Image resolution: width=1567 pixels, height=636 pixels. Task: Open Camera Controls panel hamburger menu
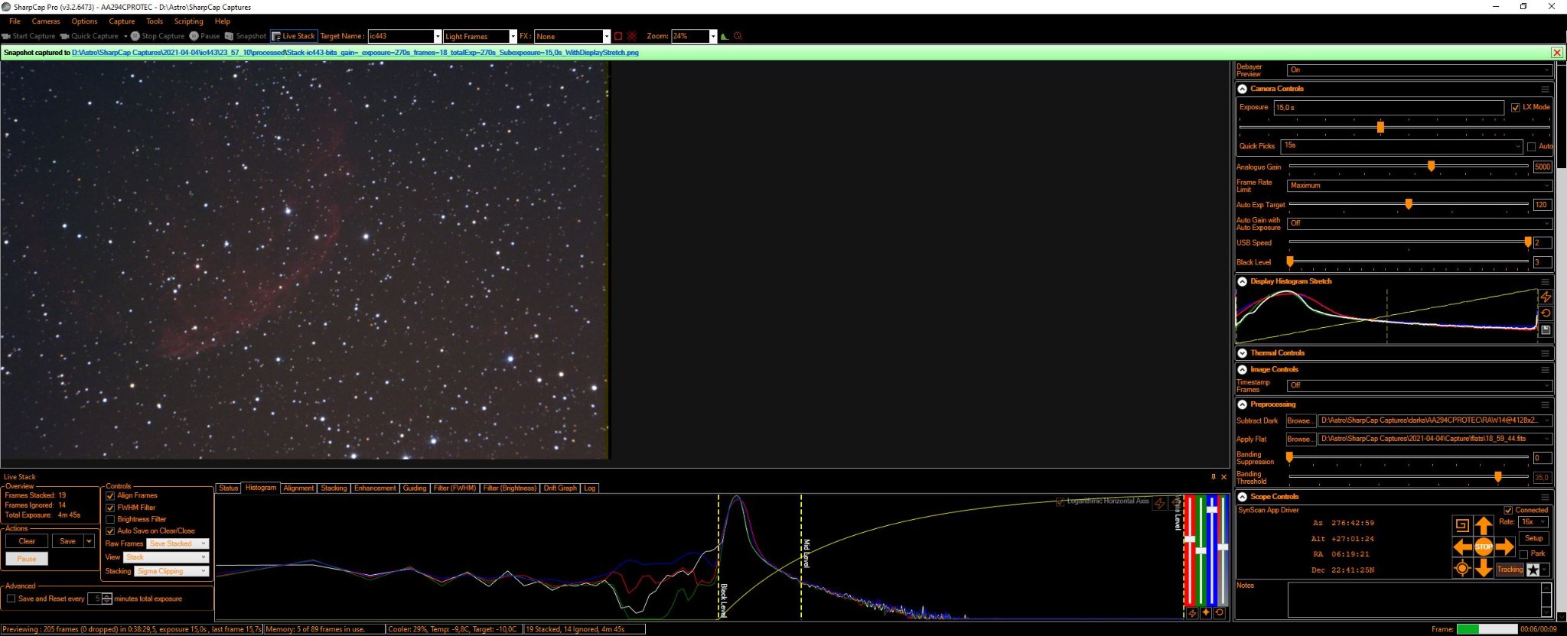tap(1545, 89)
